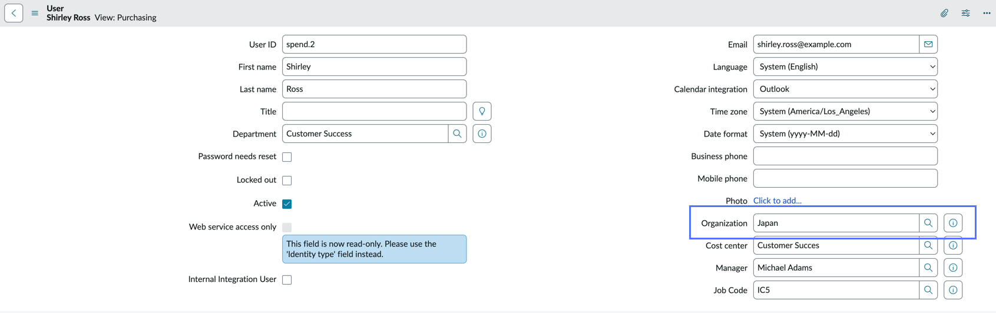The height and width of the screenshot is (313, 996).
Task: Go back using the header arrow button
Action: click(14, 13)
